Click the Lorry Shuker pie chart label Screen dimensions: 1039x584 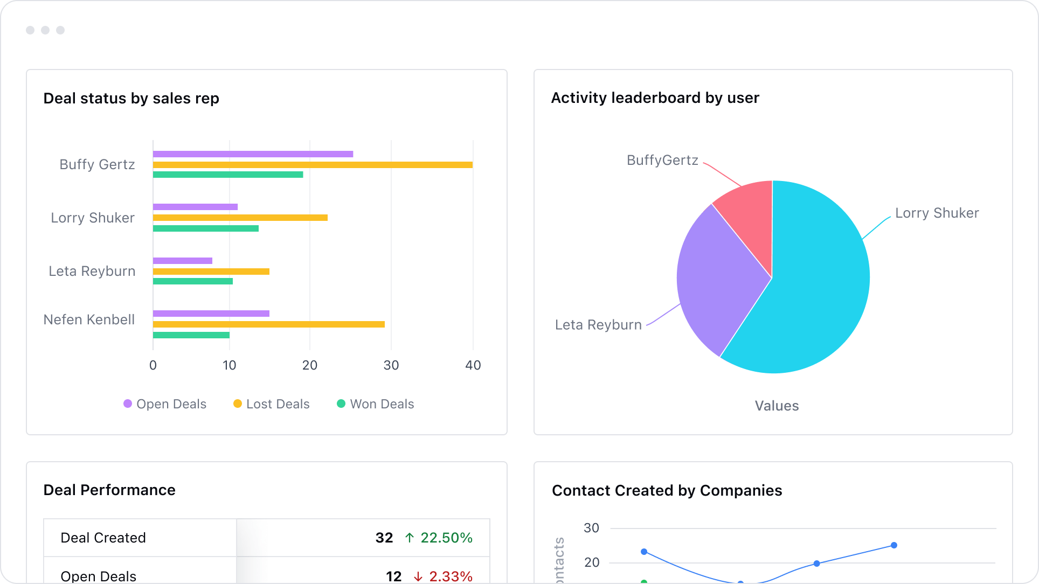pyautogui.click(x=937, y=213)
